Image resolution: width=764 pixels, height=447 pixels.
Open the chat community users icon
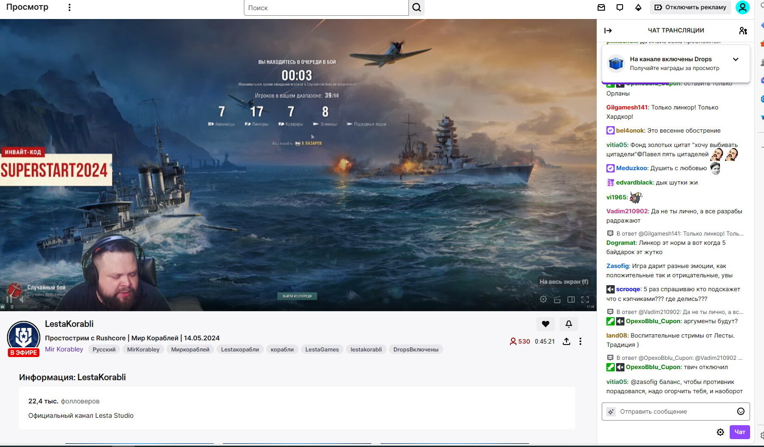[743, 31]
